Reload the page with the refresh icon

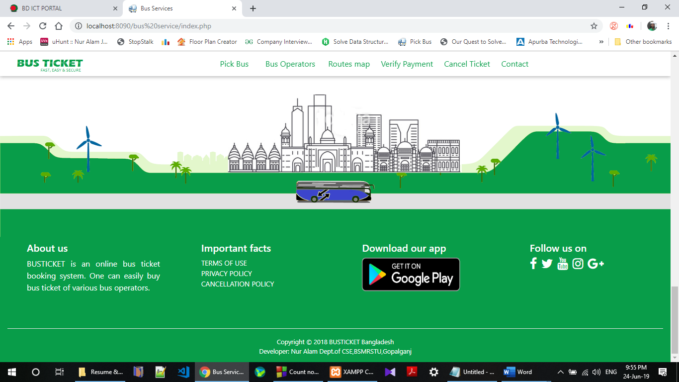click(43, 26)
